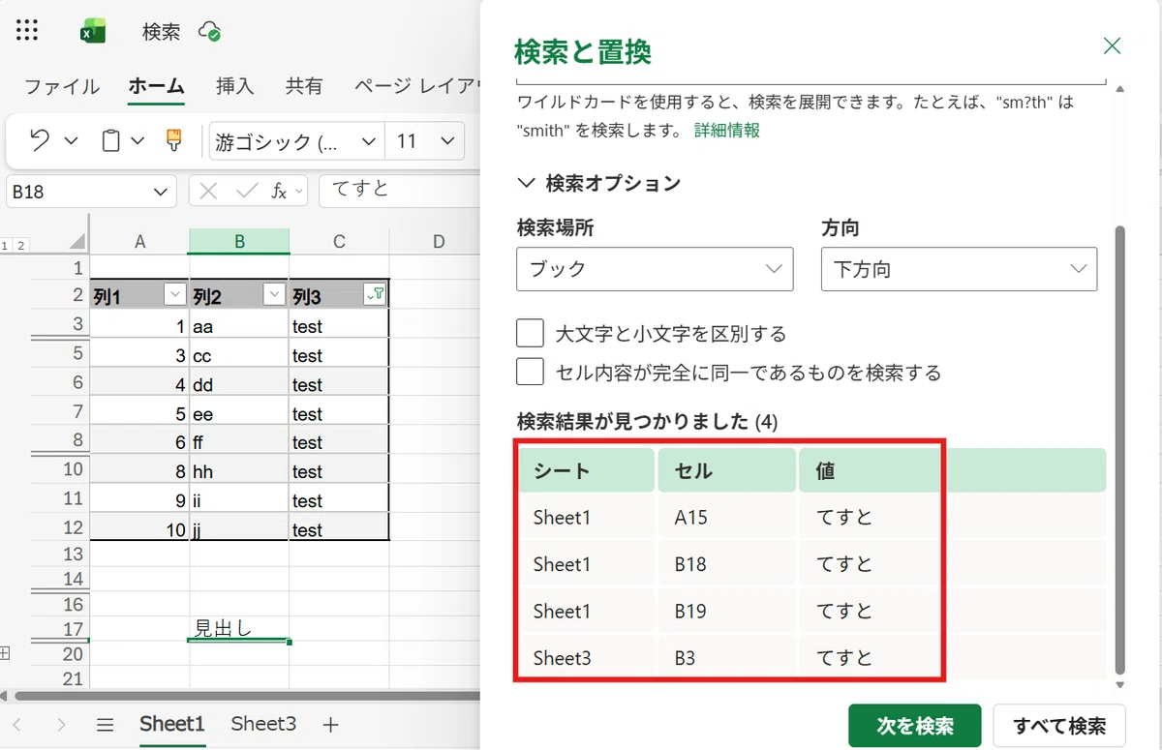Select the format painter brush icon

coord(174,141)
